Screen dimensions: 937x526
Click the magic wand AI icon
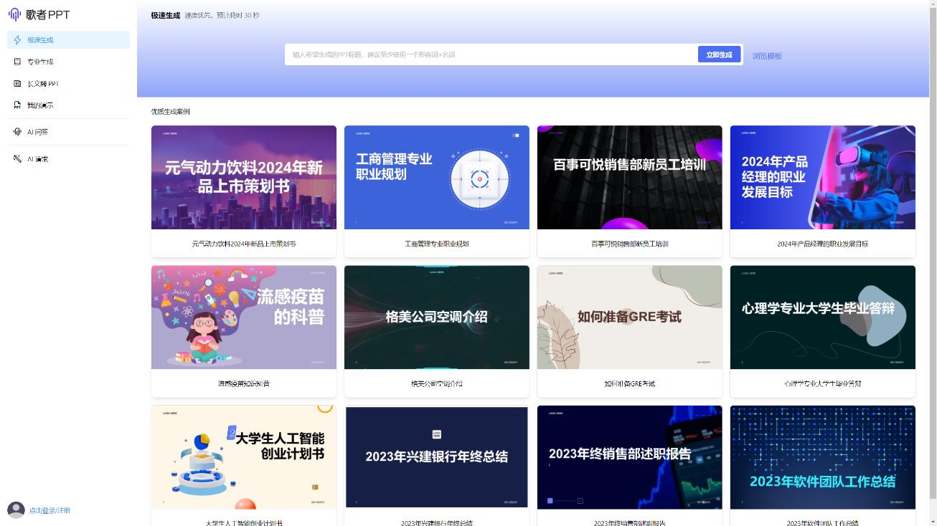pyautogui.click(x=18, y=159)
